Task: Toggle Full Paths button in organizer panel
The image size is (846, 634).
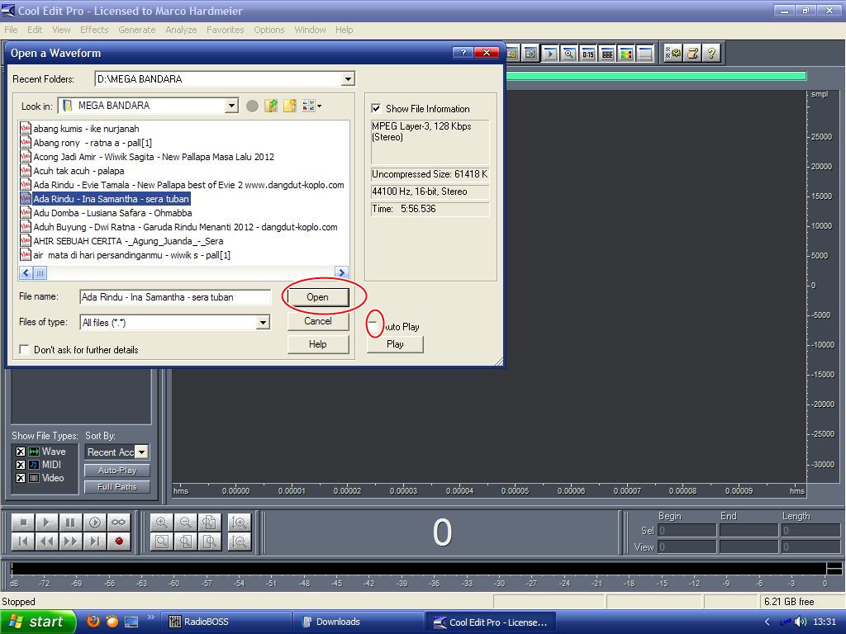Action: [x=117, y=487]
